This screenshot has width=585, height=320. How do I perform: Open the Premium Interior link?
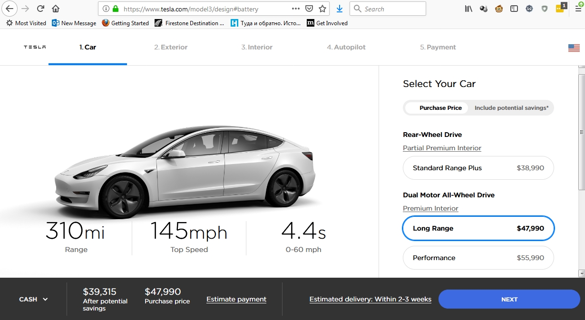pos(430,208)
